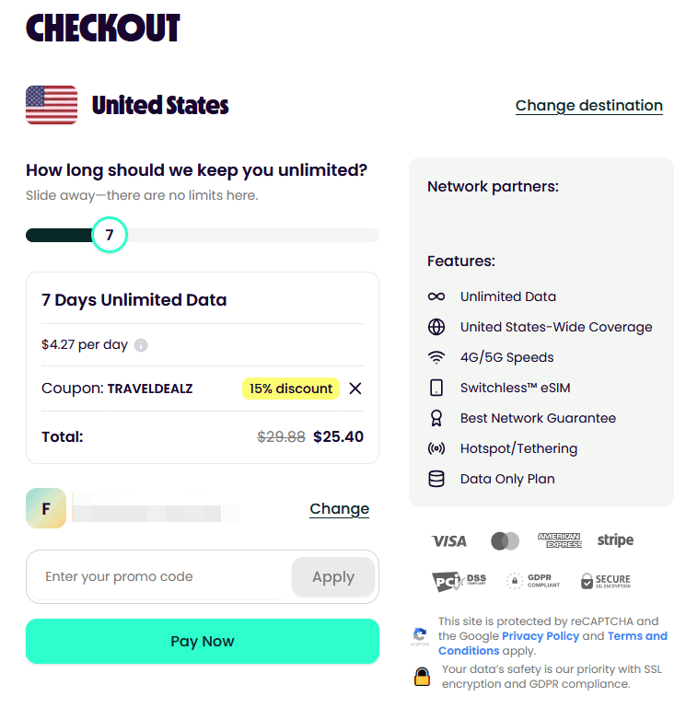
Task: Click the duration slider handle showing 7
Action: (110, 236)
